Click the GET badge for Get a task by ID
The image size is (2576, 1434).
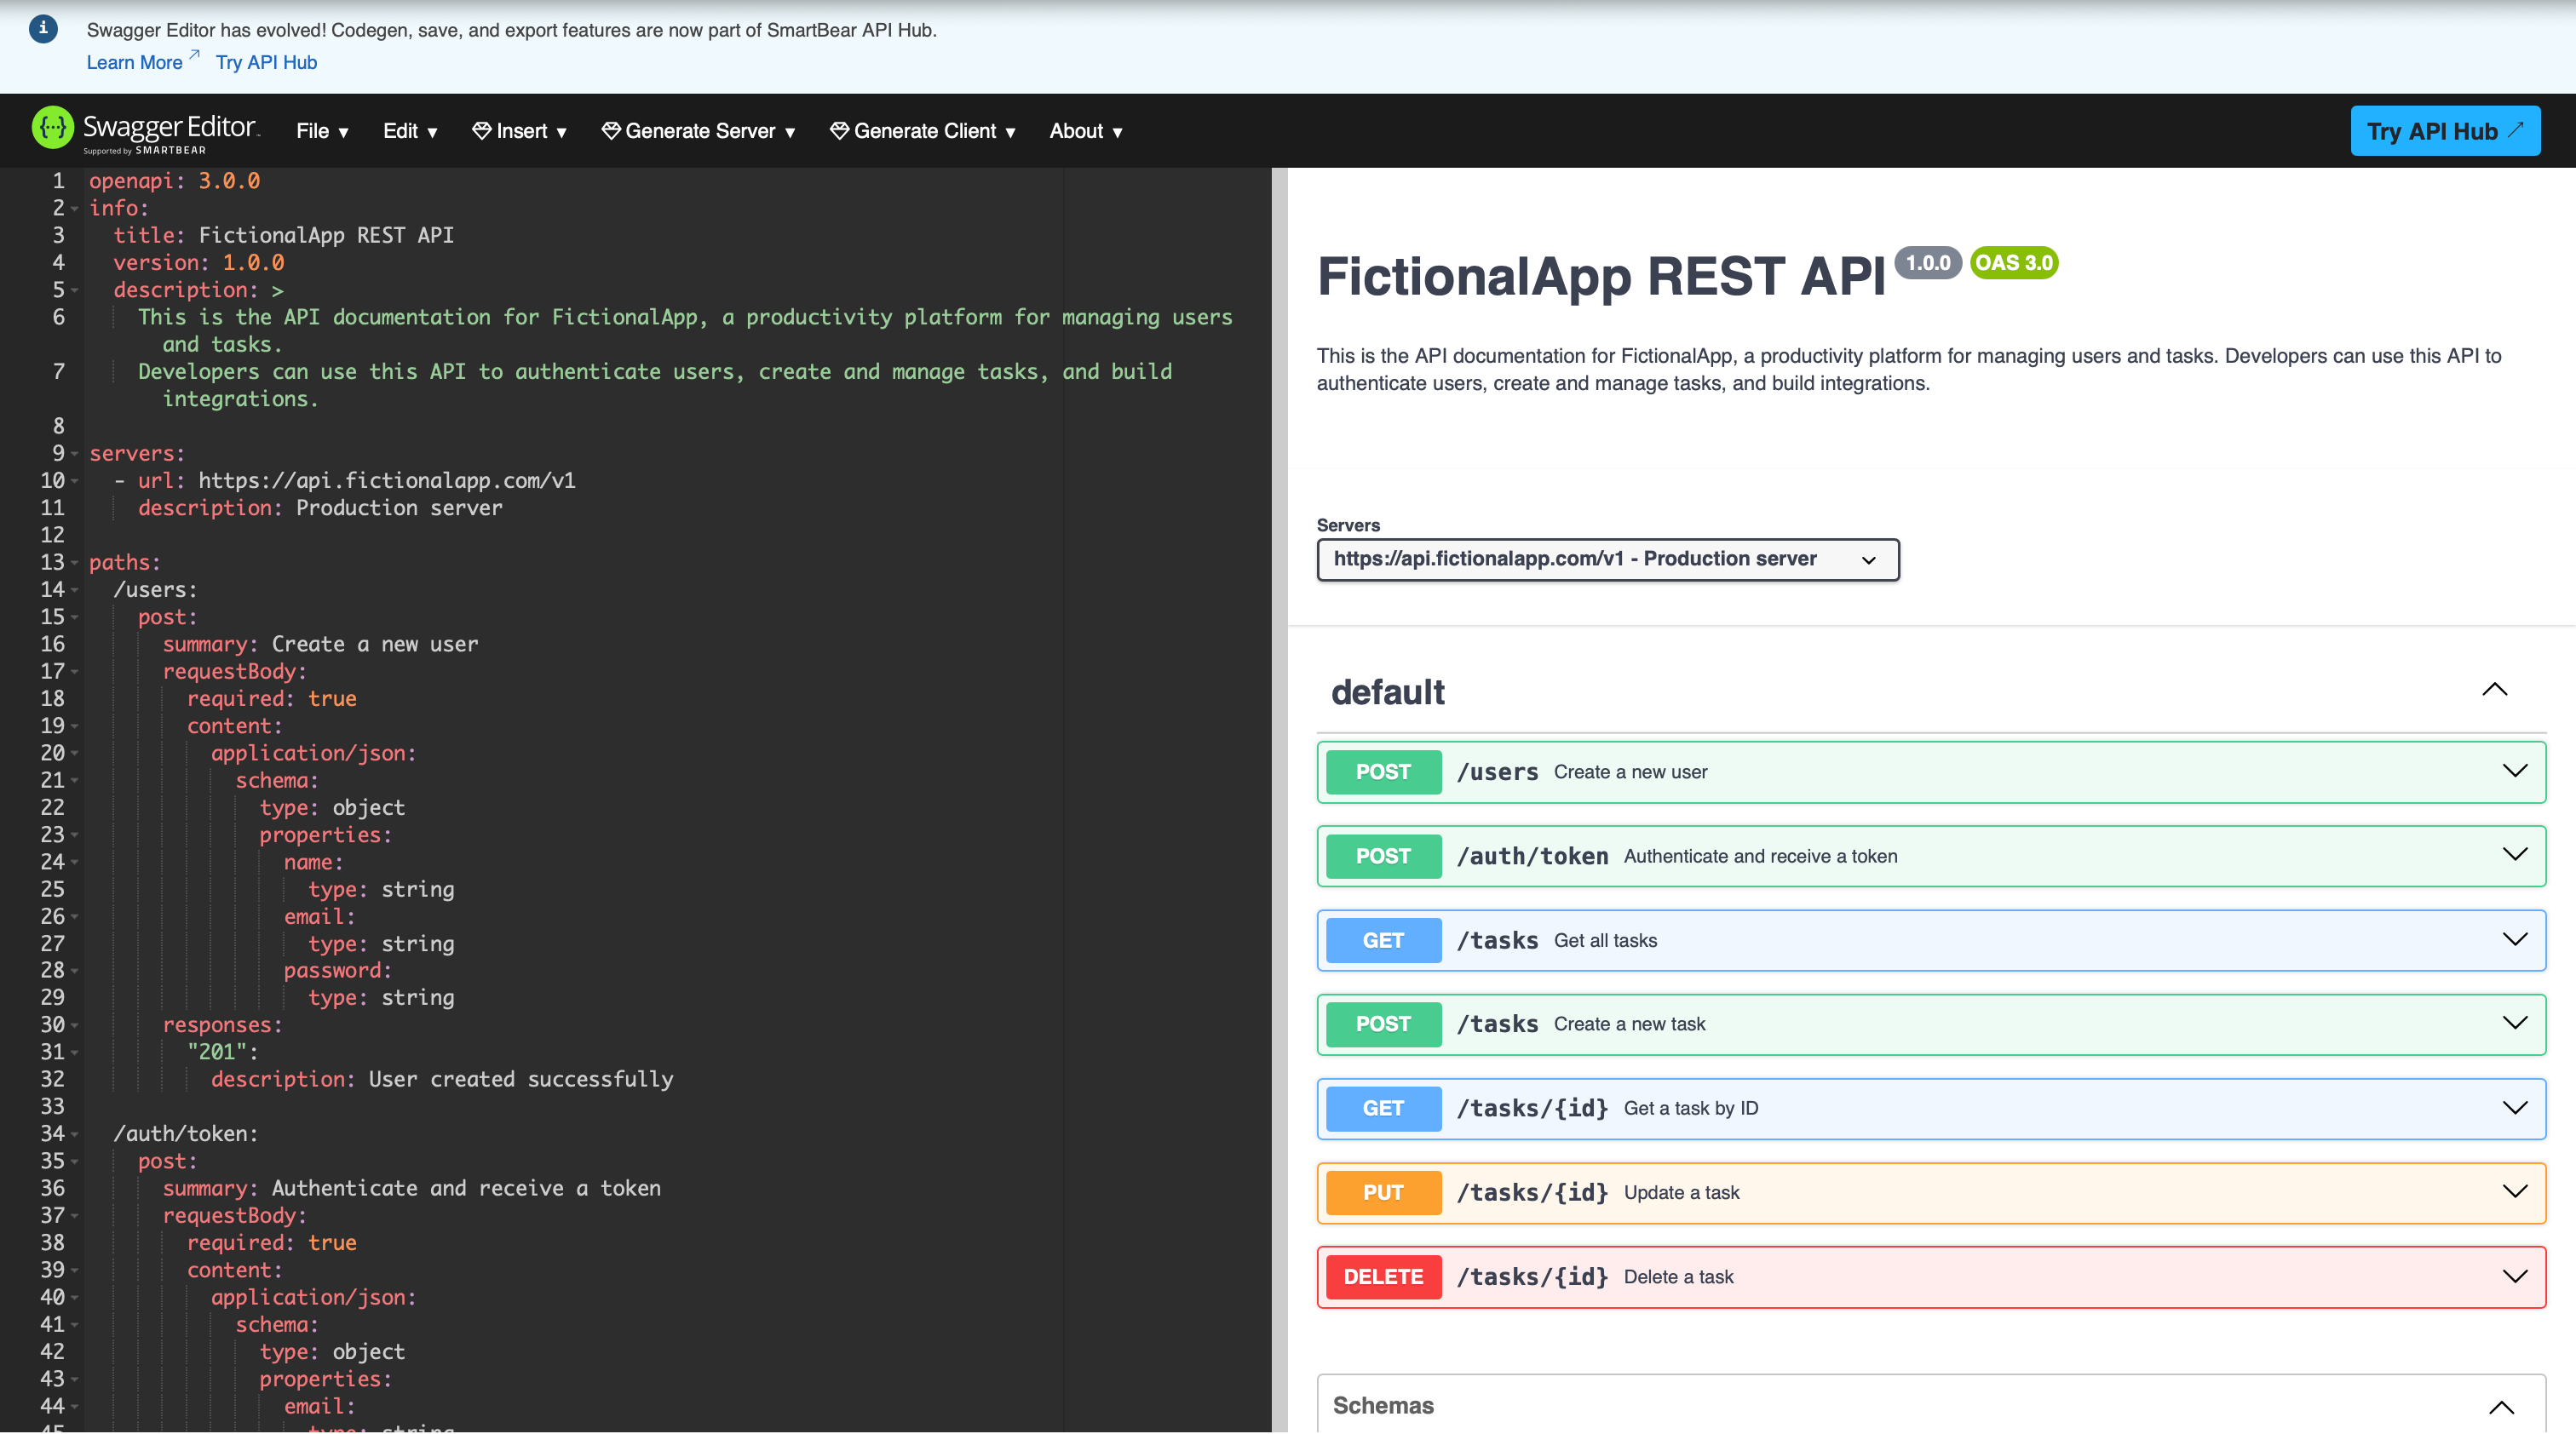coord(1383,1108)
